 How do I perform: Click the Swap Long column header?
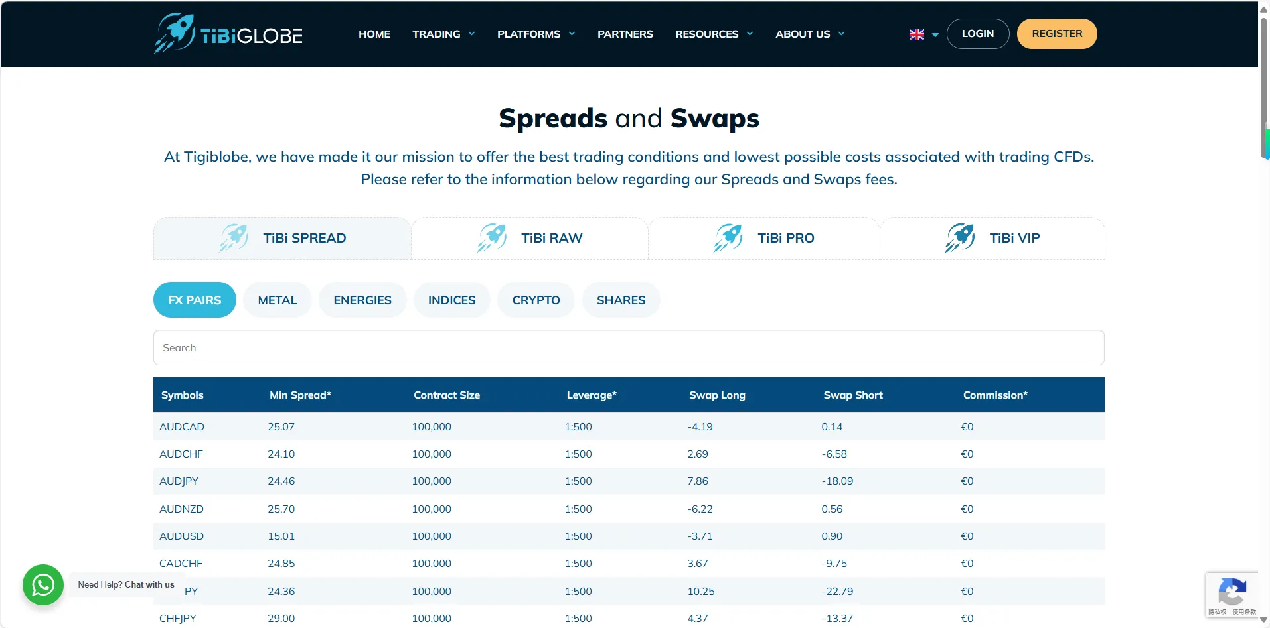tap(717, 395)
